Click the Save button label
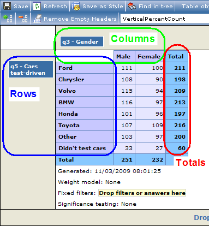The image size is (209, 226). tap(21, 7)
